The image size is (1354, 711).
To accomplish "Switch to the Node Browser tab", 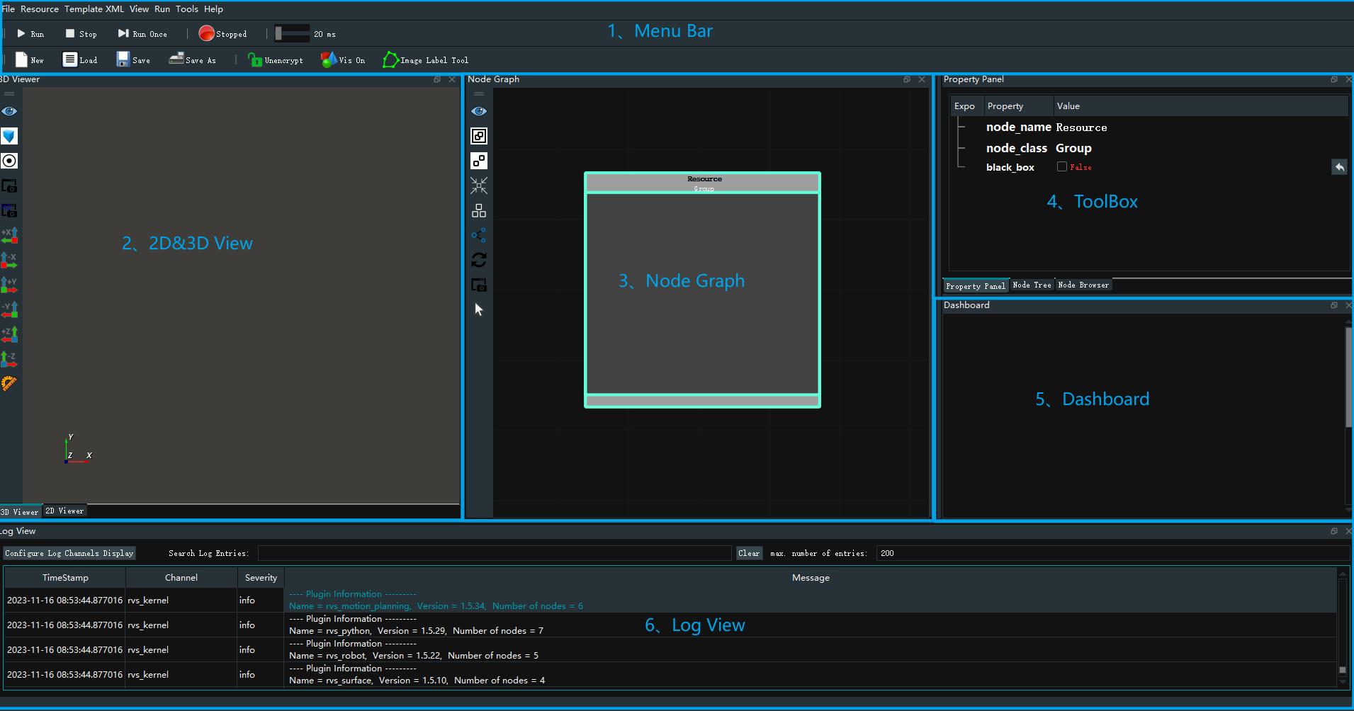I will coord(1083,285).
